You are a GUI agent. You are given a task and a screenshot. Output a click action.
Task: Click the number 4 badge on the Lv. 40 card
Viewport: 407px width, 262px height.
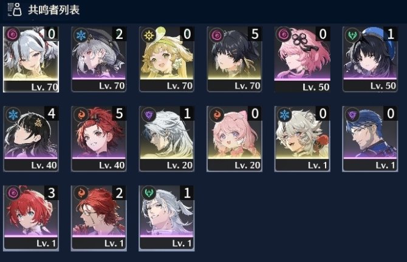tap(52, 113)
